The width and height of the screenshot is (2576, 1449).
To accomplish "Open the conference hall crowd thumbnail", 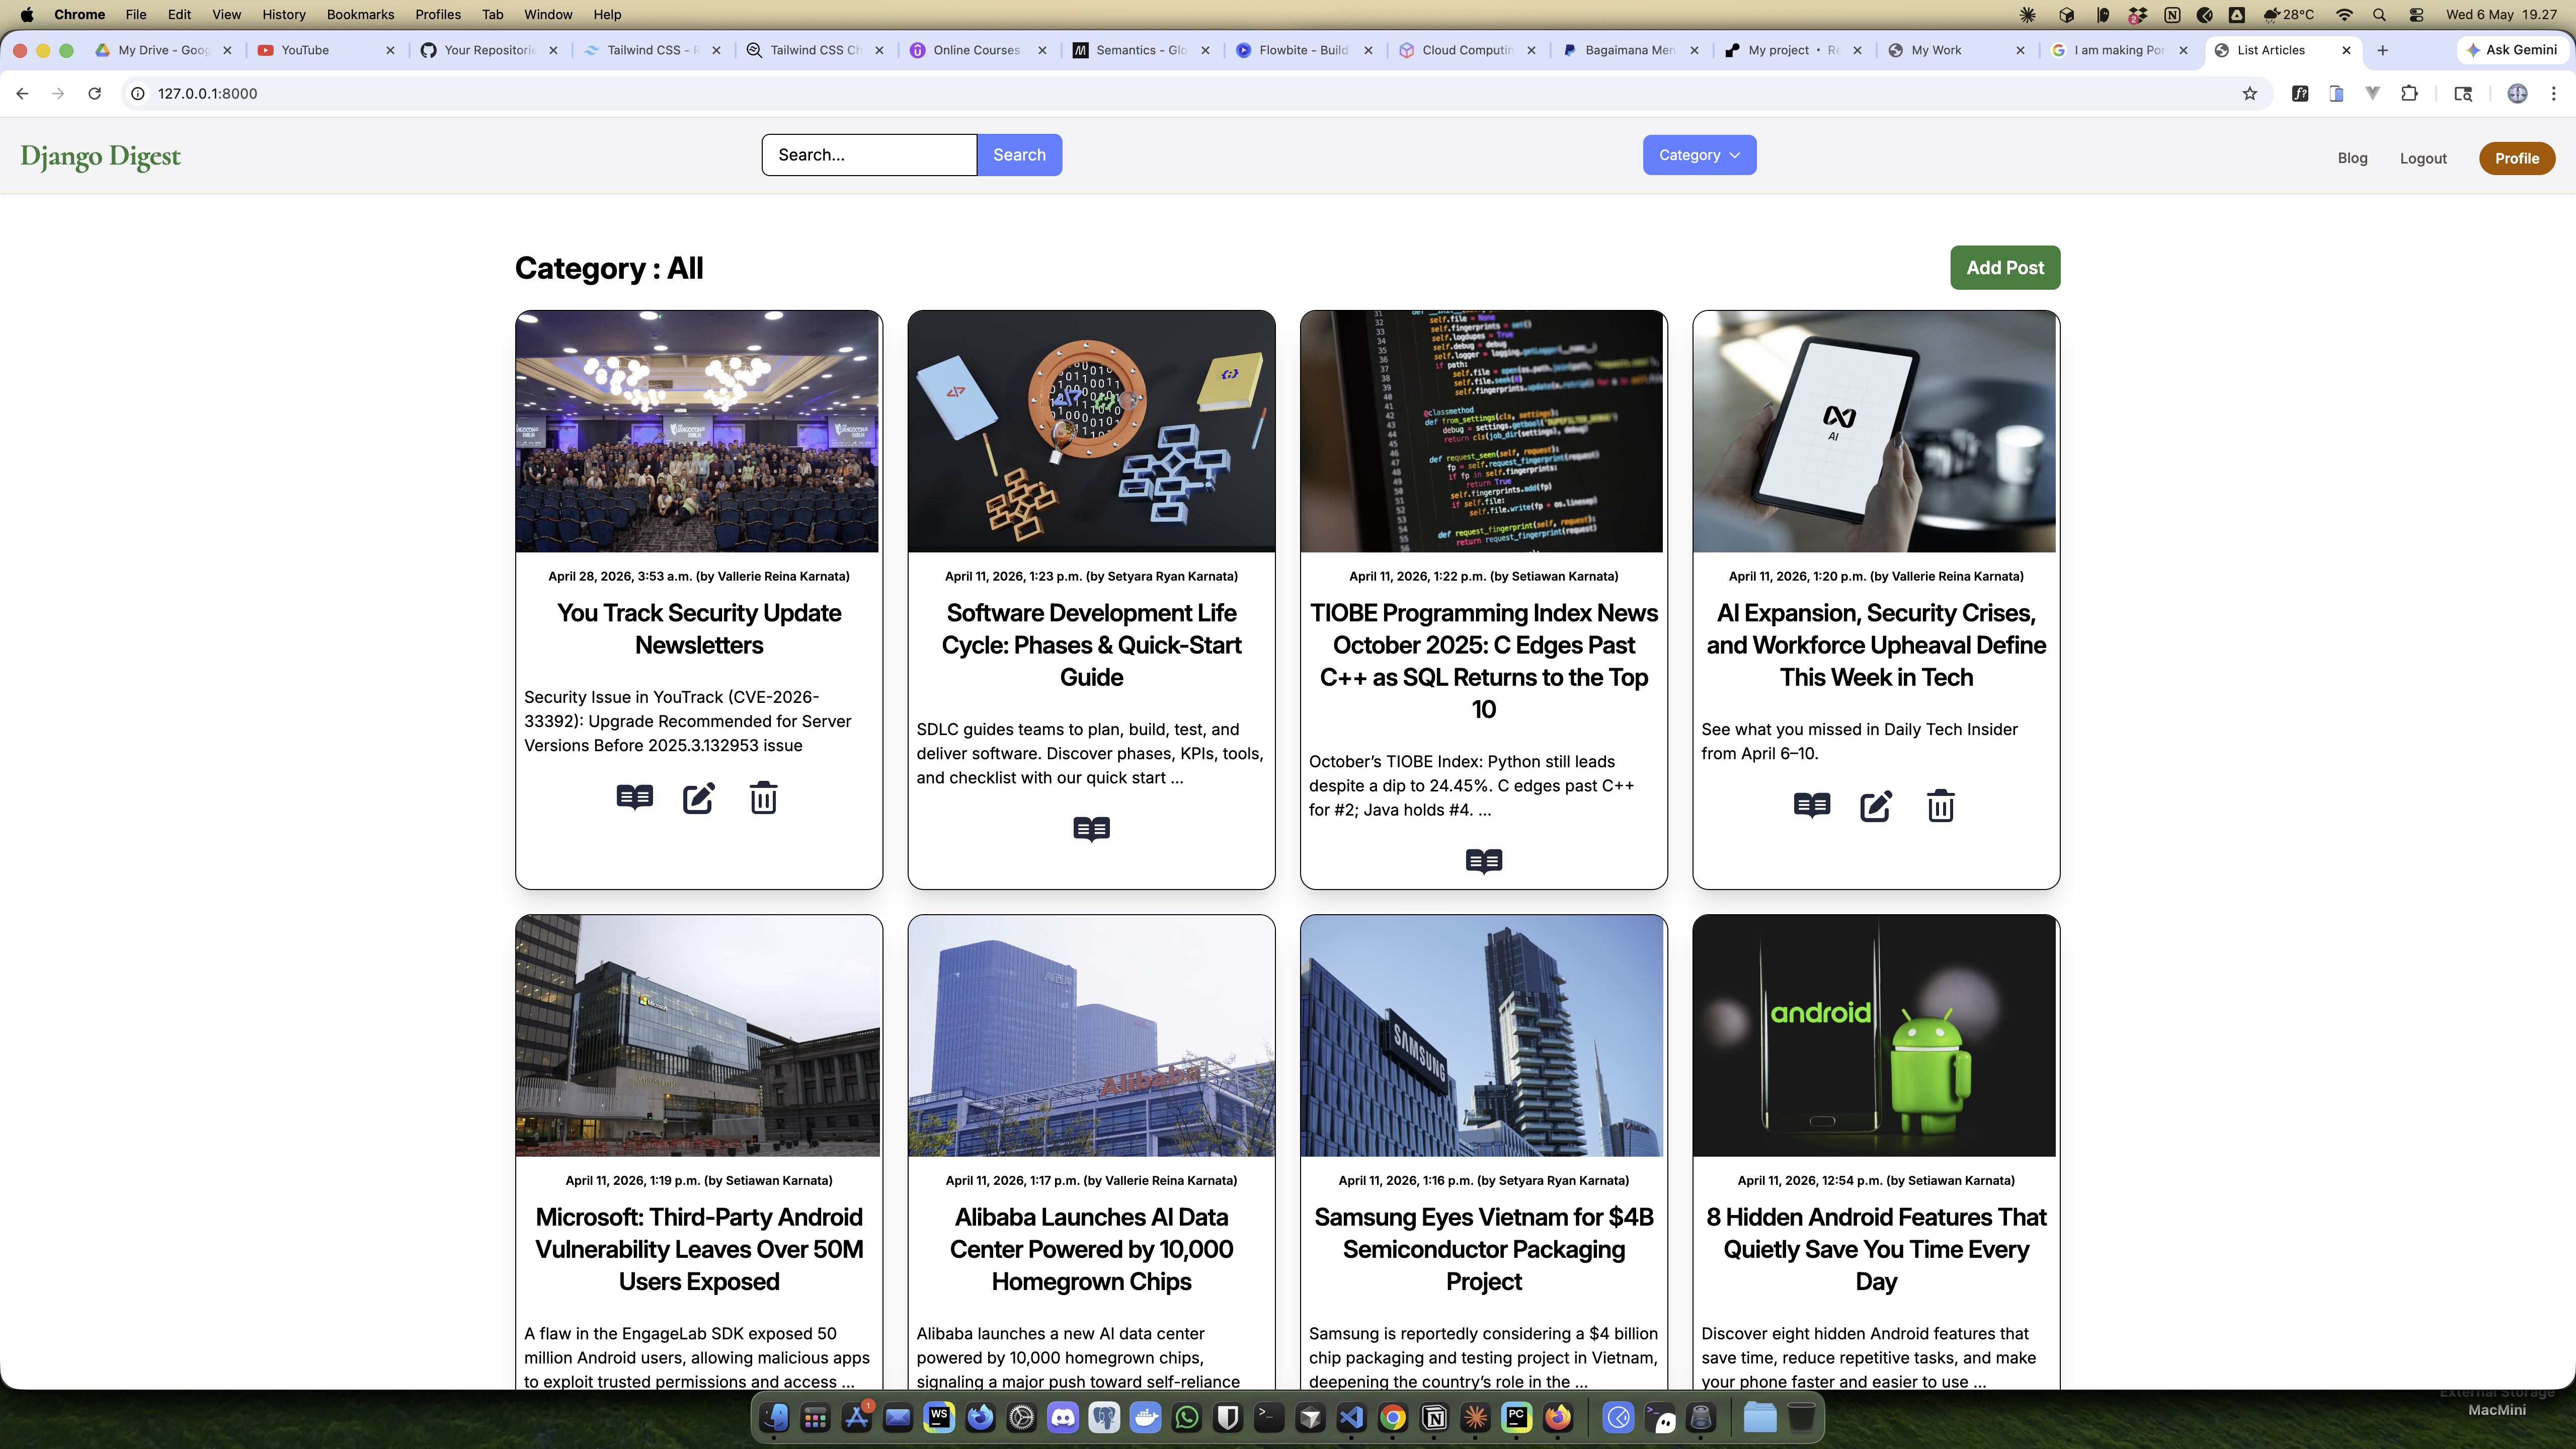I will [x=698, y=431].
